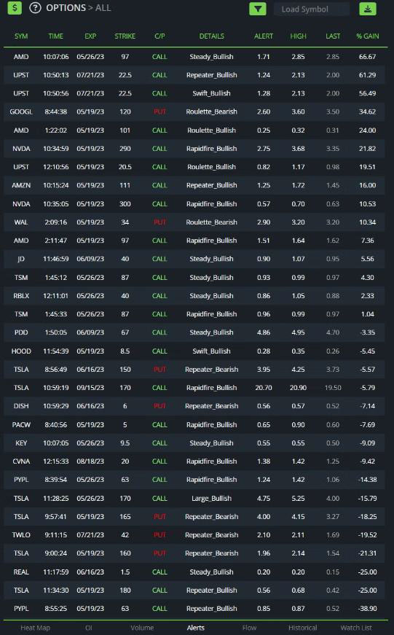Select the GOOGL symbol cell
This screenshot has height=635, width=394.
[21, 112]
